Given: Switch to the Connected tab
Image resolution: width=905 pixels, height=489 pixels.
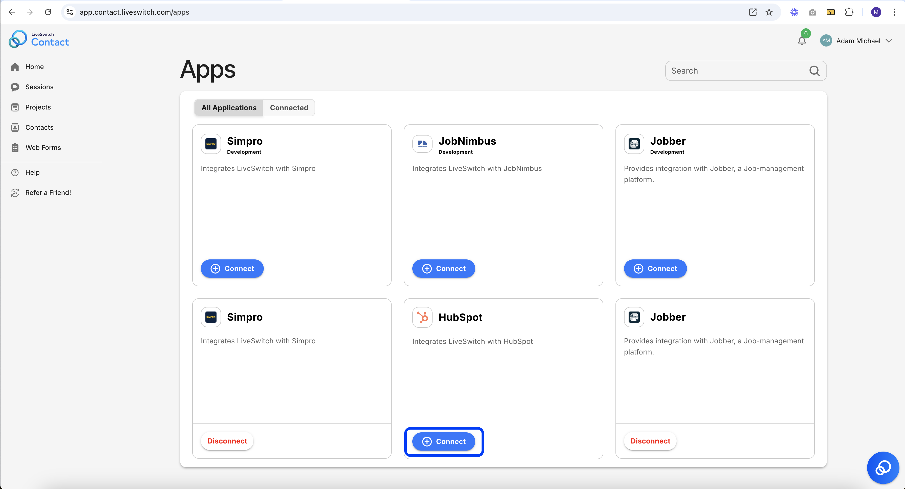Looking at the screenshot, I should pyautogui.click(x=289, y=107).
